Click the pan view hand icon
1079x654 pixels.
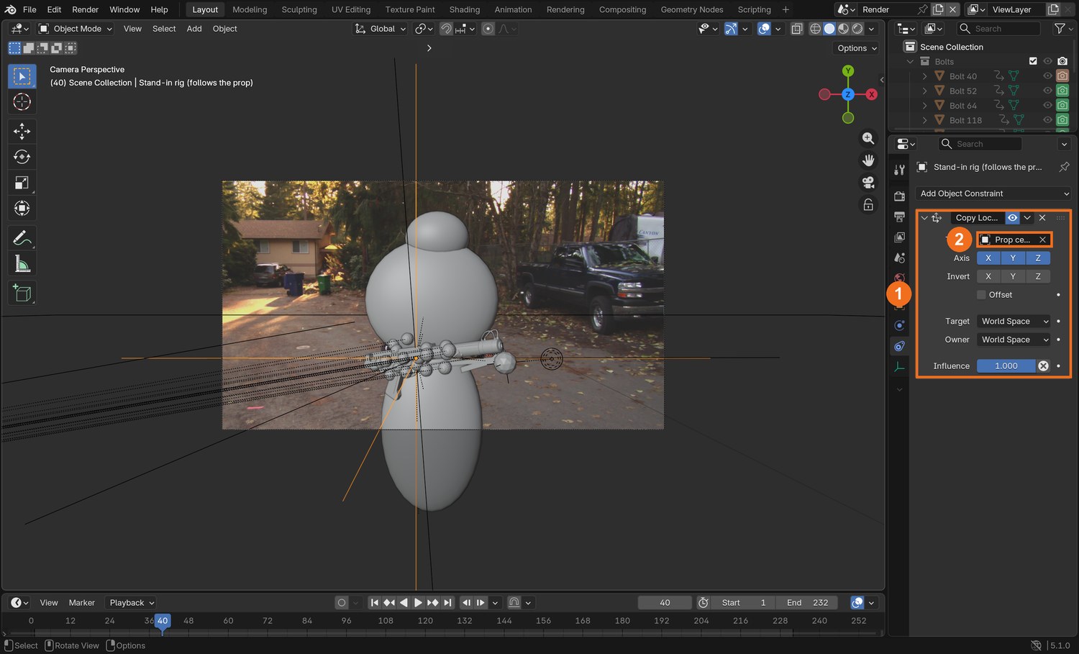coord(868,160)
